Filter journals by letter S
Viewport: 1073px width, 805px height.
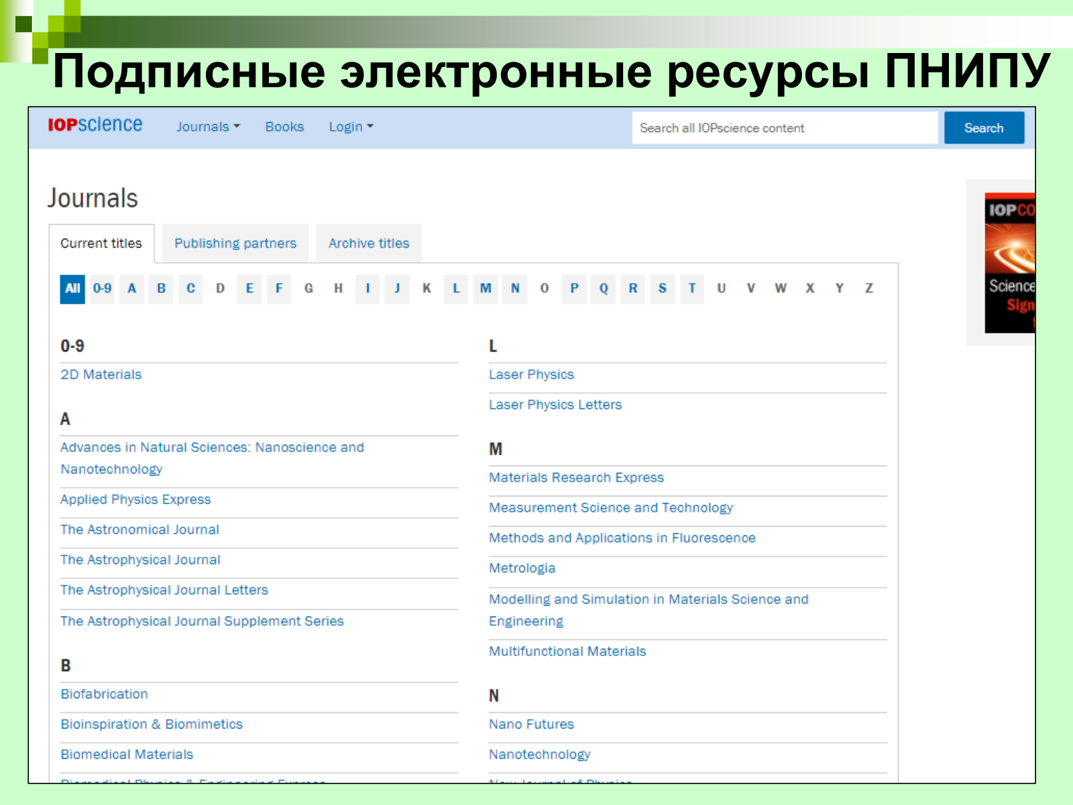[x=663, y=289]
